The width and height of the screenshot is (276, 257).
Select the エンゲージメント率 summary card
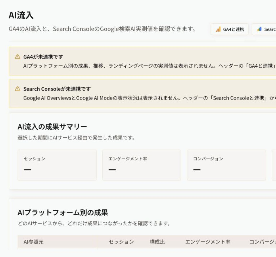point(142,165)
